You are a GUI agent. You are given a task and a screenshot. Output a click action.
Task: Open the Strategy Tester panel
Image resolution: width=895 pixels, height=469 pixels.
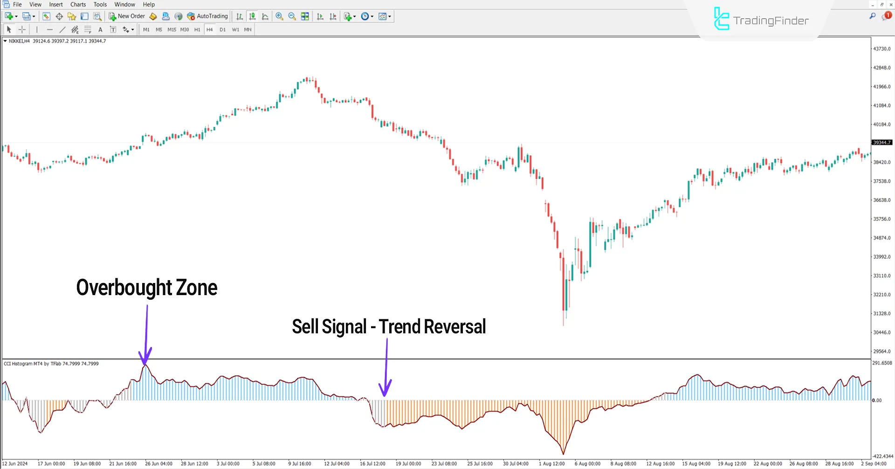[x=96, y=16]
